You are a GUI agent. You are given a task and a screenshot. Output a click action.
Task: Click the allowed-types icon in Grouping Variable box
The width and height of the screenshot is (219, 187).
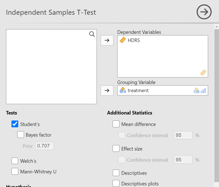click(200, 91)
